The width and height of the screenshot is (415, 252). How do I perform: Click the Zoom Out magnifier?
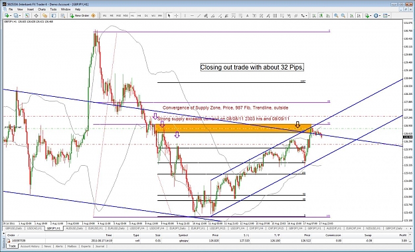(343, 16)
